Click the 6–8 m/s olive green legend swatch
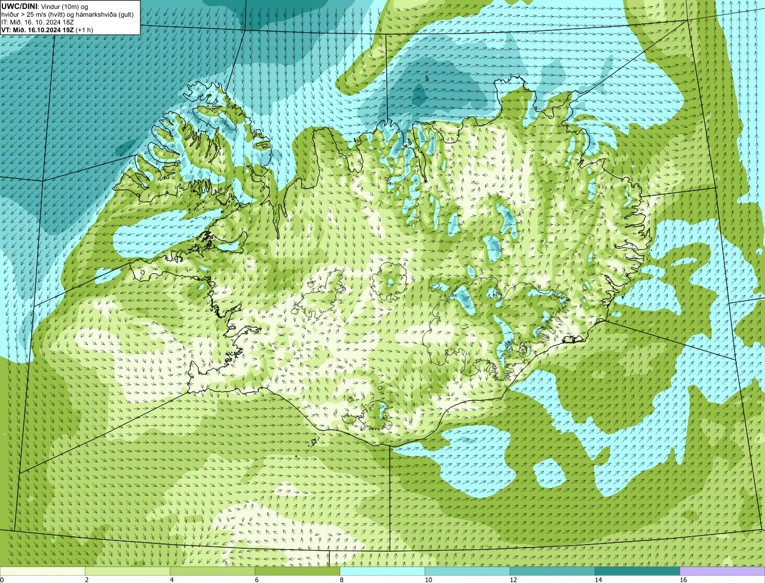The height and width of the screenshot is (584, 765). (x=297, y=571)
